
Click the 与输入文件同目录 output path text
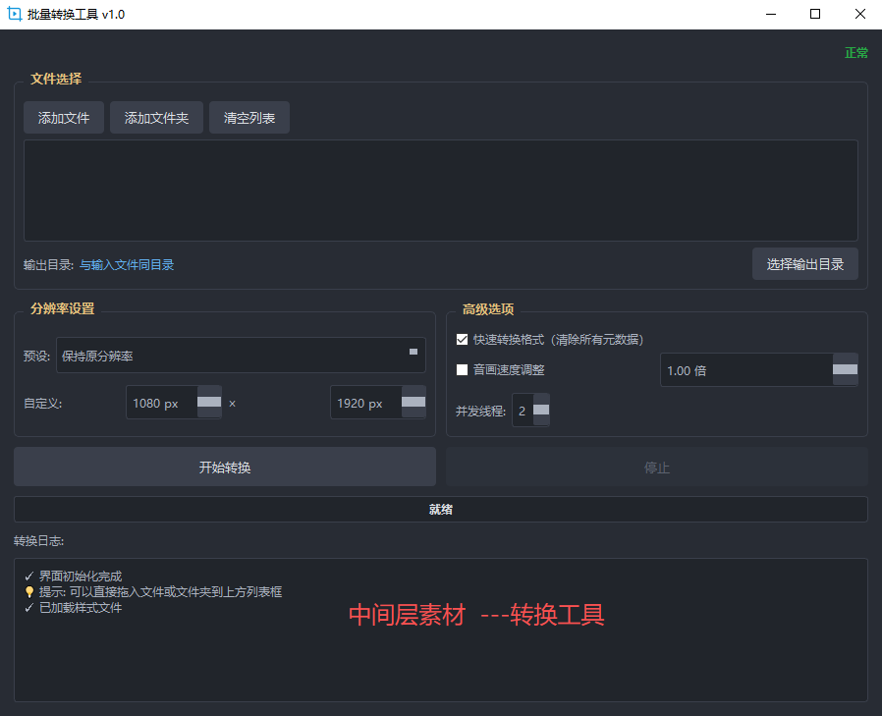click(127, 265)
